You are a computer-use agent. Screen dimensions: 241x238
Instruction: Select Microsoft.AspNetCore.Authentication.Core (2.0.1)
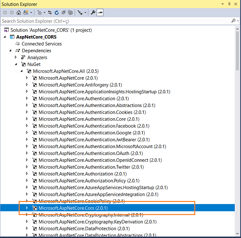pos(89,119)
